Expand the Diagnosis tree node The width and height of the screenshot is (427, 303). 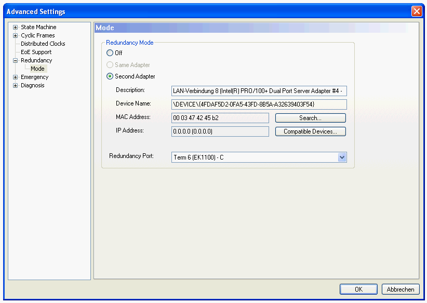(x=15, y=86)
